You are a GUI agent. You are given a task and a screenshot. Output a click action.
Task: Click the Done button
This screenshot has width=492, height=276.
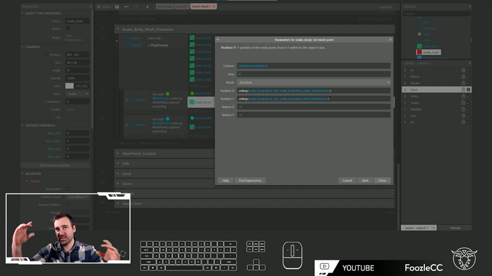(382, 181)
